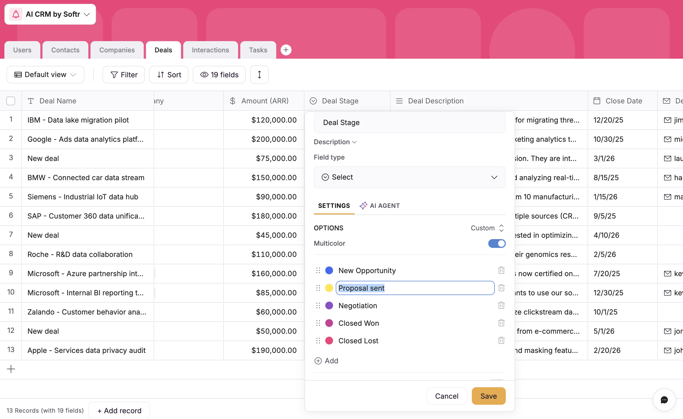Select all records via header checkbox
The width and height of the screenshot is (683, 419).
tap(10, 101)
